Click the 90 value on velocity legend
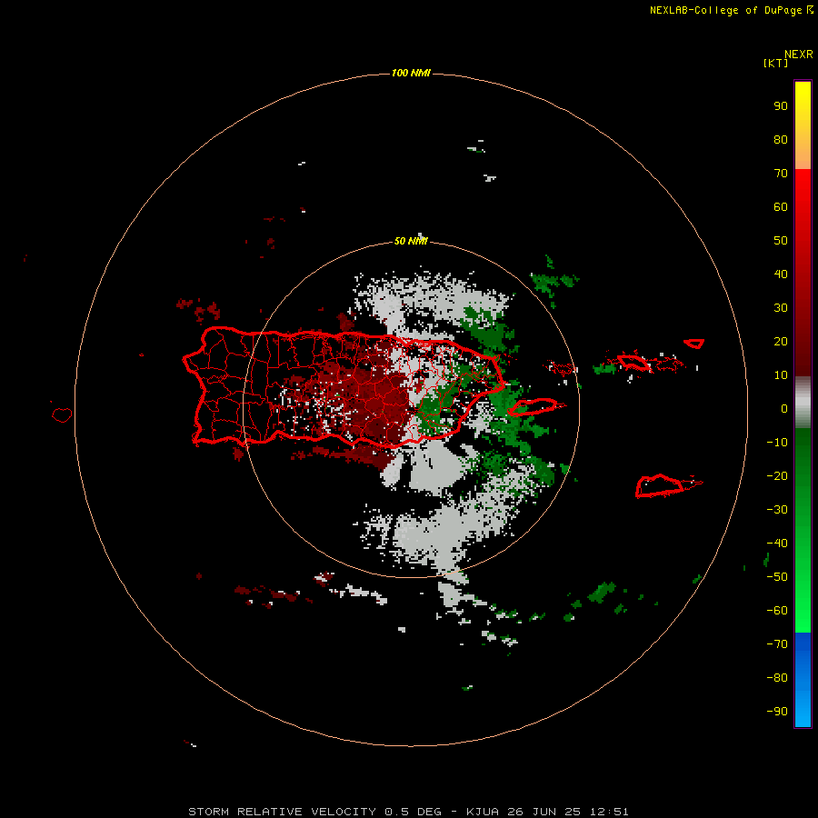This screenshot has height=818, width=818. [x=781, y=106]
